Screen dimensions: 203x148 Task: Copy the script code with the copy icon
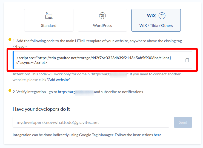click(x=187, y=60)
